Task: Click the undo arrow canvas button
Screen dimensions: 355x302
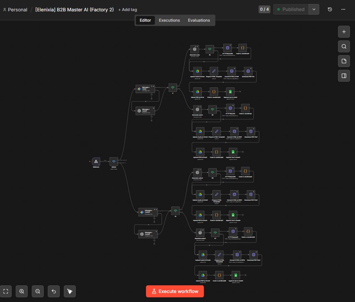Action: click(x=54, y=291)
